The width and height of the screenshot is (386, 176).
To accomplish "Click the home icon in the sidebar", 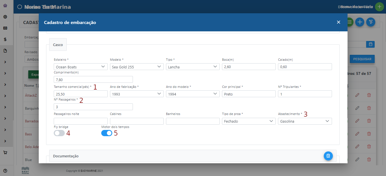I will click(5, 6).
